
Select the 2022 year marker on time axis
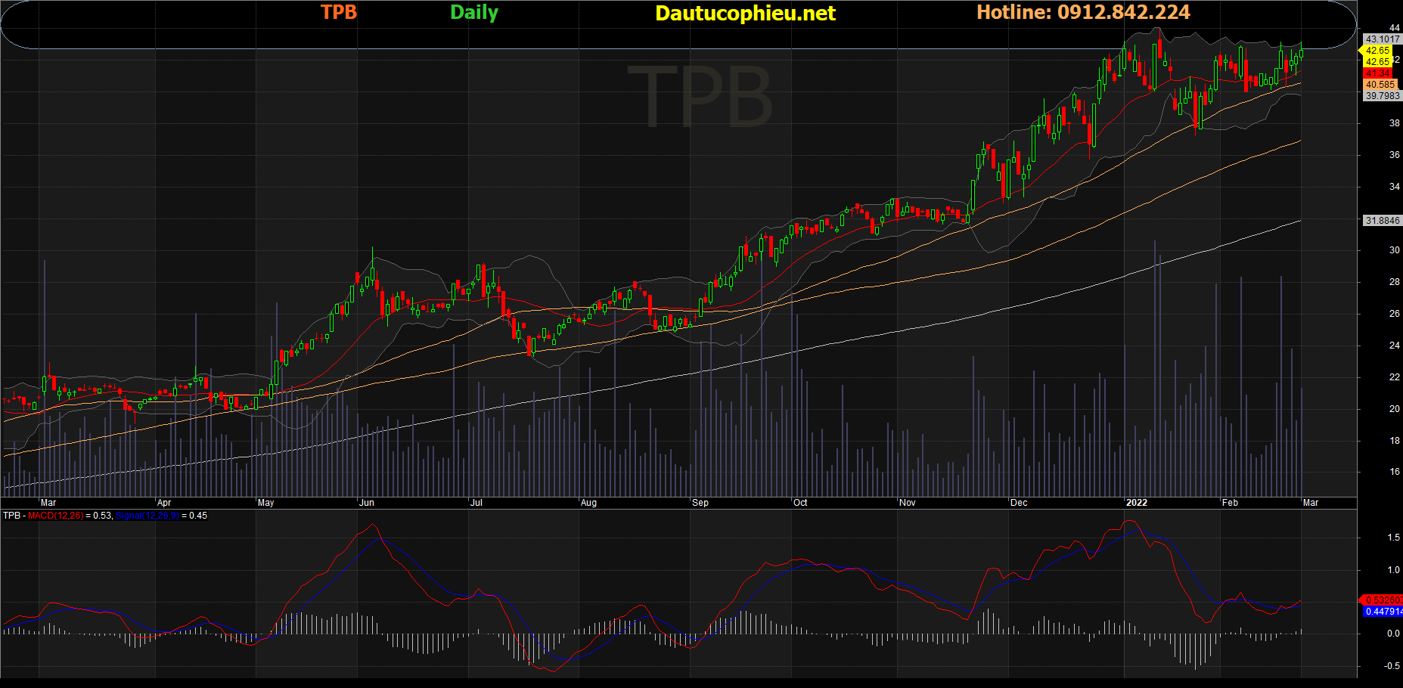[1136, 503]
